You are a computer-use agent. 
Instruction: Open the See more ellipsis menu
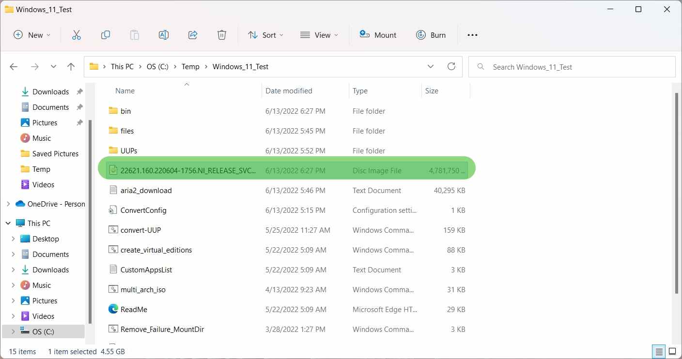(x=472, y=35)
